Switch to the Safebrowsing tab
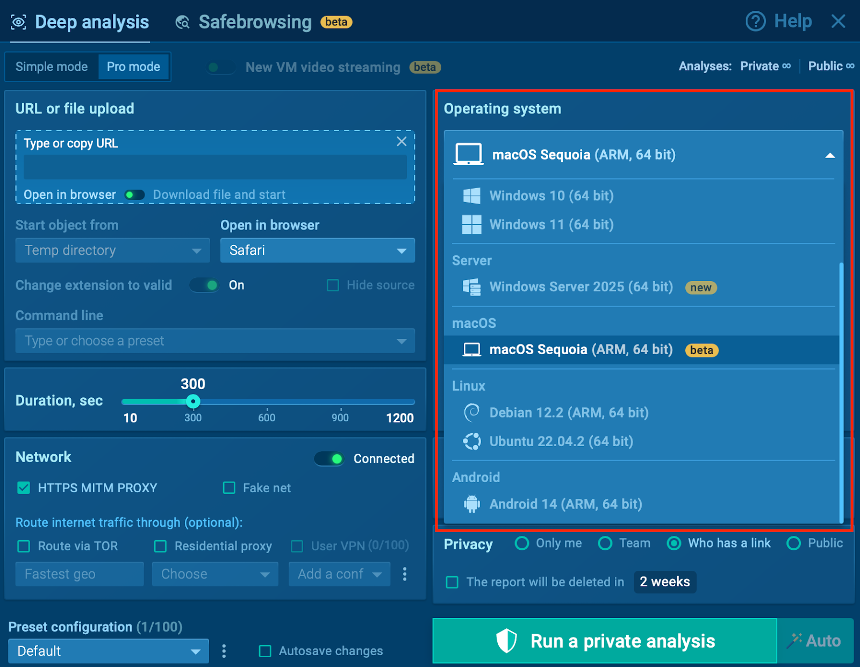 255,22
